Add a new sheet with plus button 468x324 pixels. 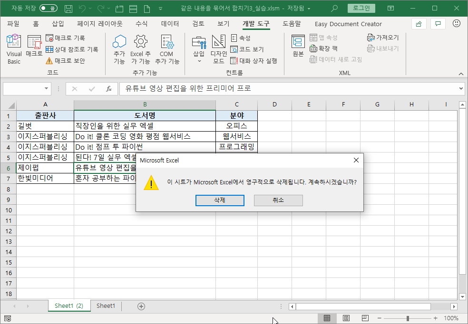click(141, 306)
